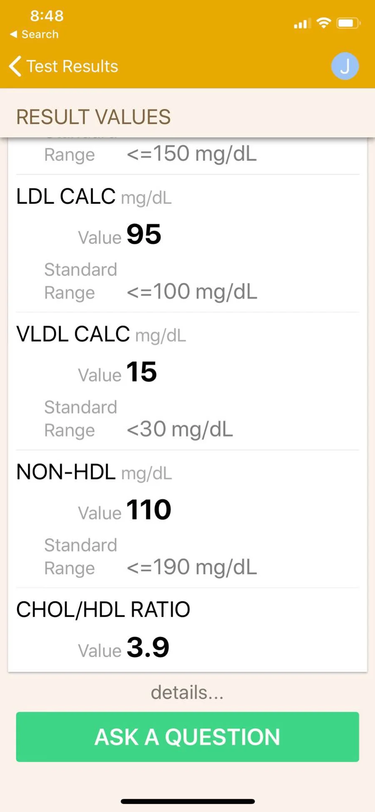
Task: Tap the NON-HDL value 110
Action: tap(149, 510)
